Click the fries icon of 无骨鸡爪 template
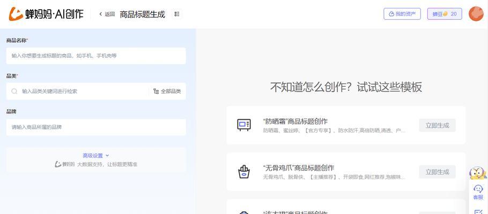The width and height of the screenshot is (488, 214). [x=243, y=172]
